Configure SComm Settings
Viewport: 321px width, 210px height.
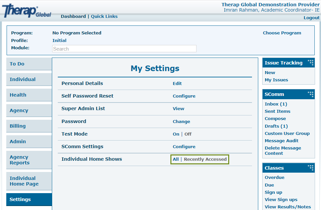[x=184, y=147]
